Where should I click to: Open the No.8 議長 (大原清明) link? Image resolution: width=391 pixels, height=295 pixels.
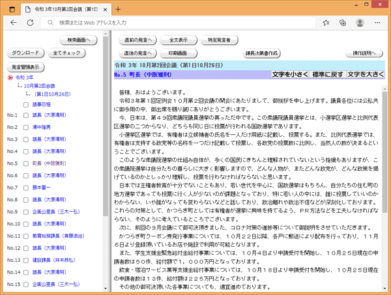[x=49, y=199]
